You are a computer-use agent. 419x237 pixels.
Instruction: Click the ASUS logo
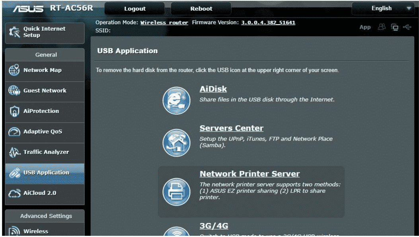point(28,8)
